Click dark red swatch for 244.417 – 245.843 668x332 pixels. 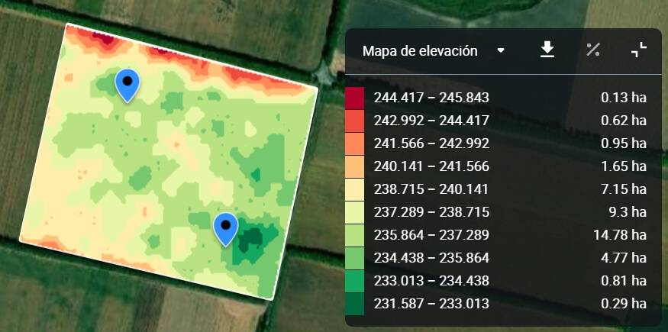click(x=355, y=98)
